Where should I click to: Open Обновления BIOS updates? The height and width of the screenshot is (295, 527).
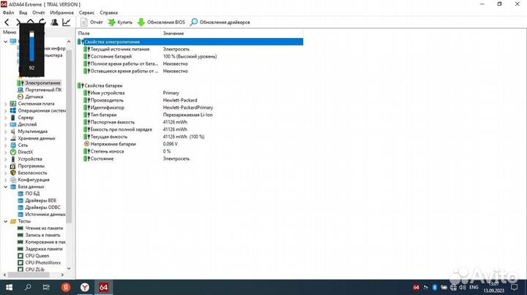pyautogui.click(x=161, y=22)
